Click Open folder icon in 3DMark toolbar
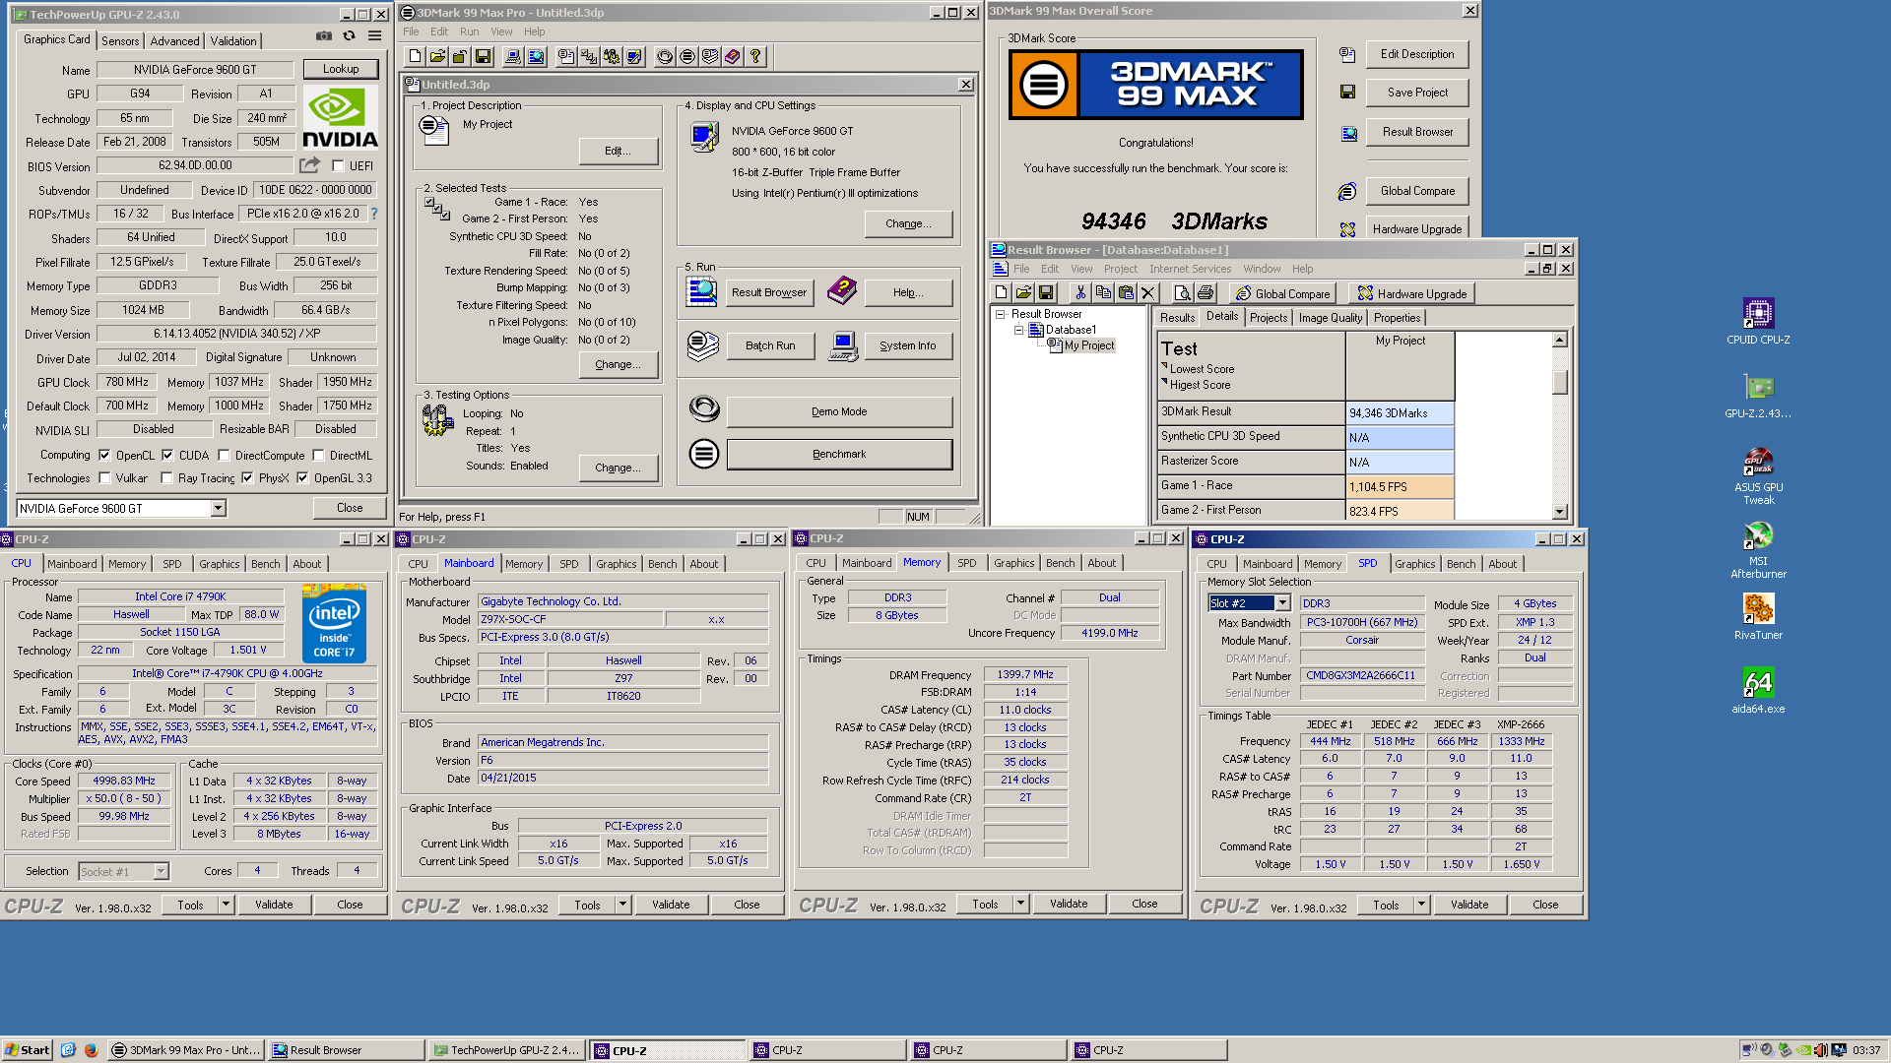The width and height of the screenshot is (1891, 1063). click(437, 57)
